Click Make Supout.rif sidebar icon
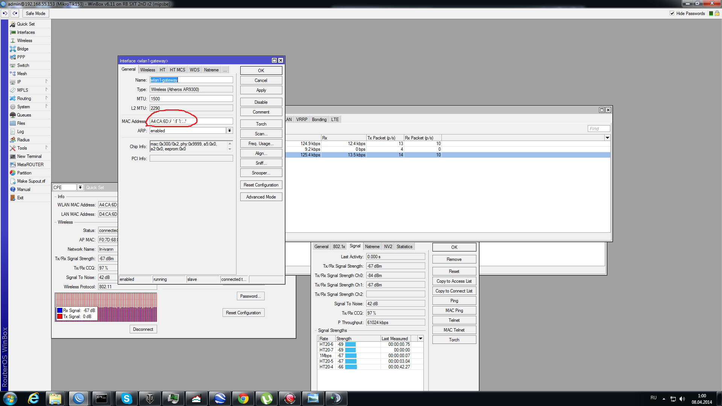 13,181
